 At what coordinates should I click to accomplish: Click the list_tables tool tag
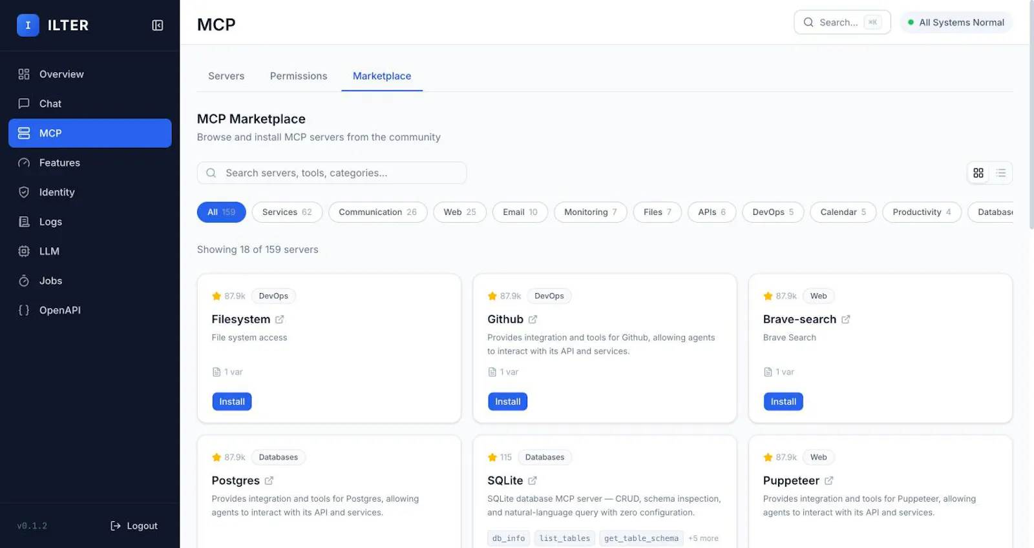565,538
